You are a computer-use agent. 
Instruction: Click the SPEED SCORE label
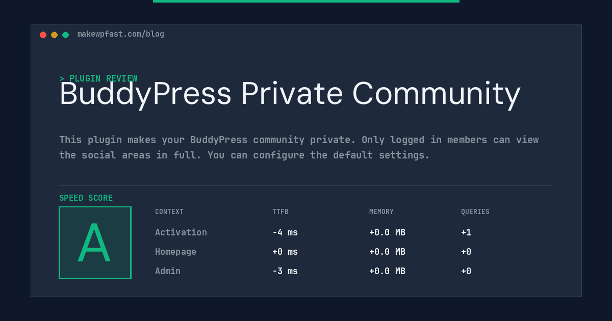point(86,198)
